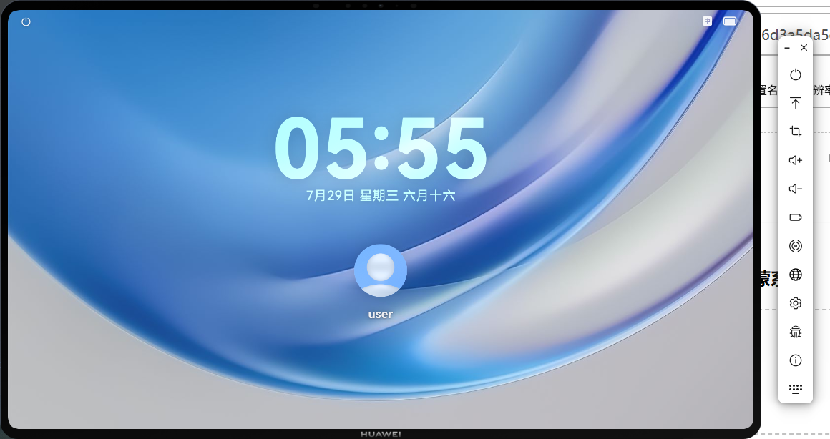This screenshot has height=439, width=830.
Task: Increase volume with the speaker plus icon
Action: pos(796,160)
